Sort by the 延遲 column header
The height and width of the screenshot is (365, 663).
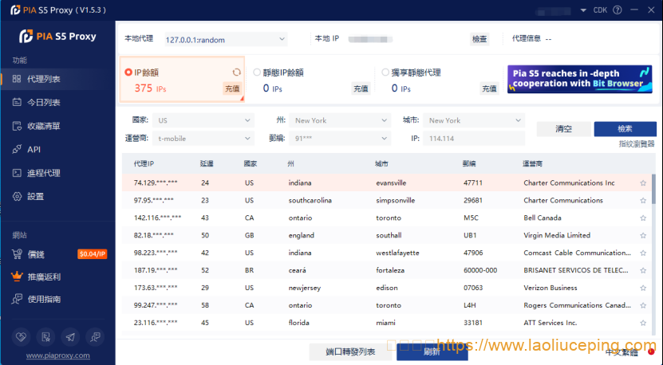[207, 163]
